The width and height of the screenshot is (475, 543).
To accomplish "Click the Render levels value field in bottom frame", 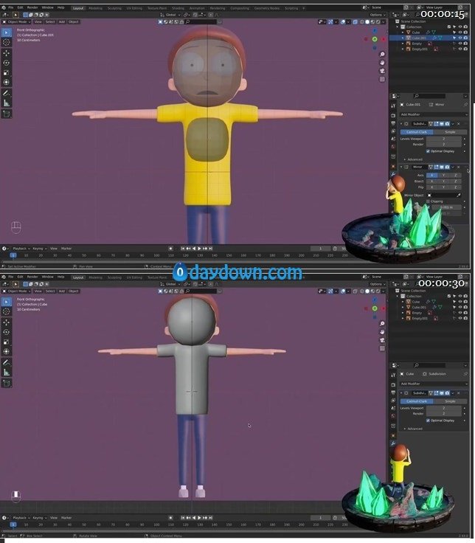I will pos(444,413).
